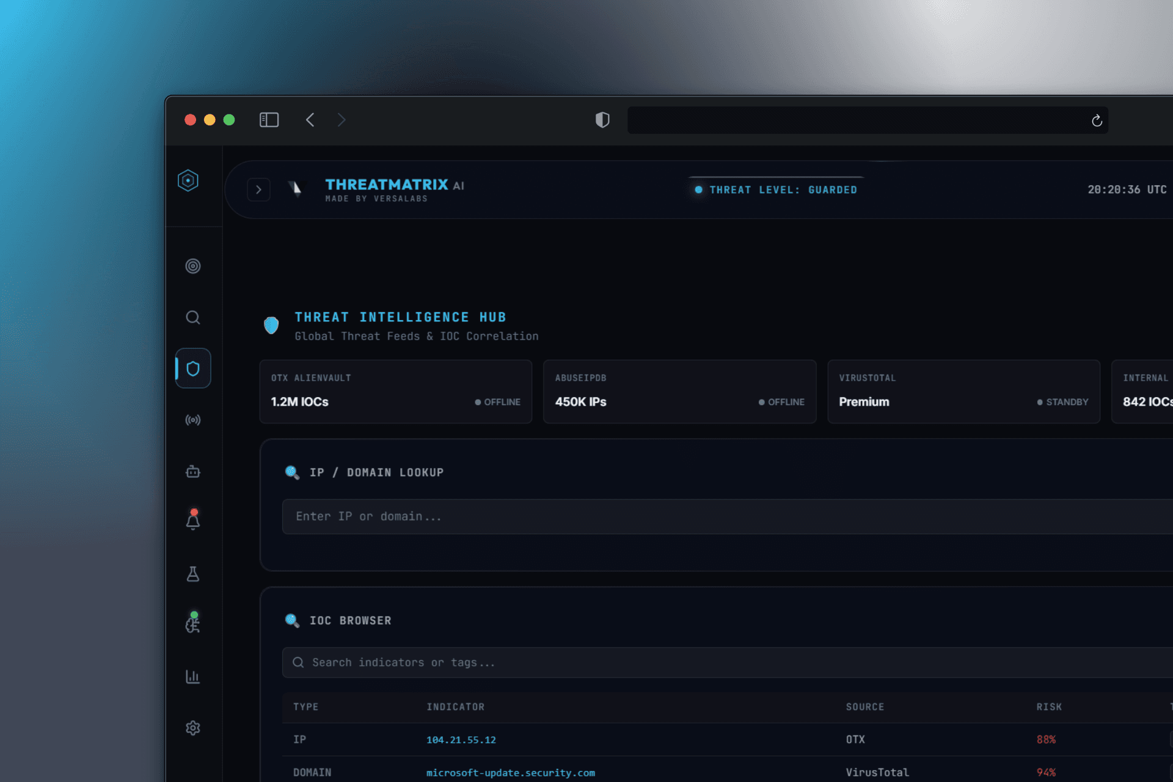This screenshot has width=1173, height=782.
Task: Select the shield Threat Intelligence sidebar icon
Action: coord(193,368)
